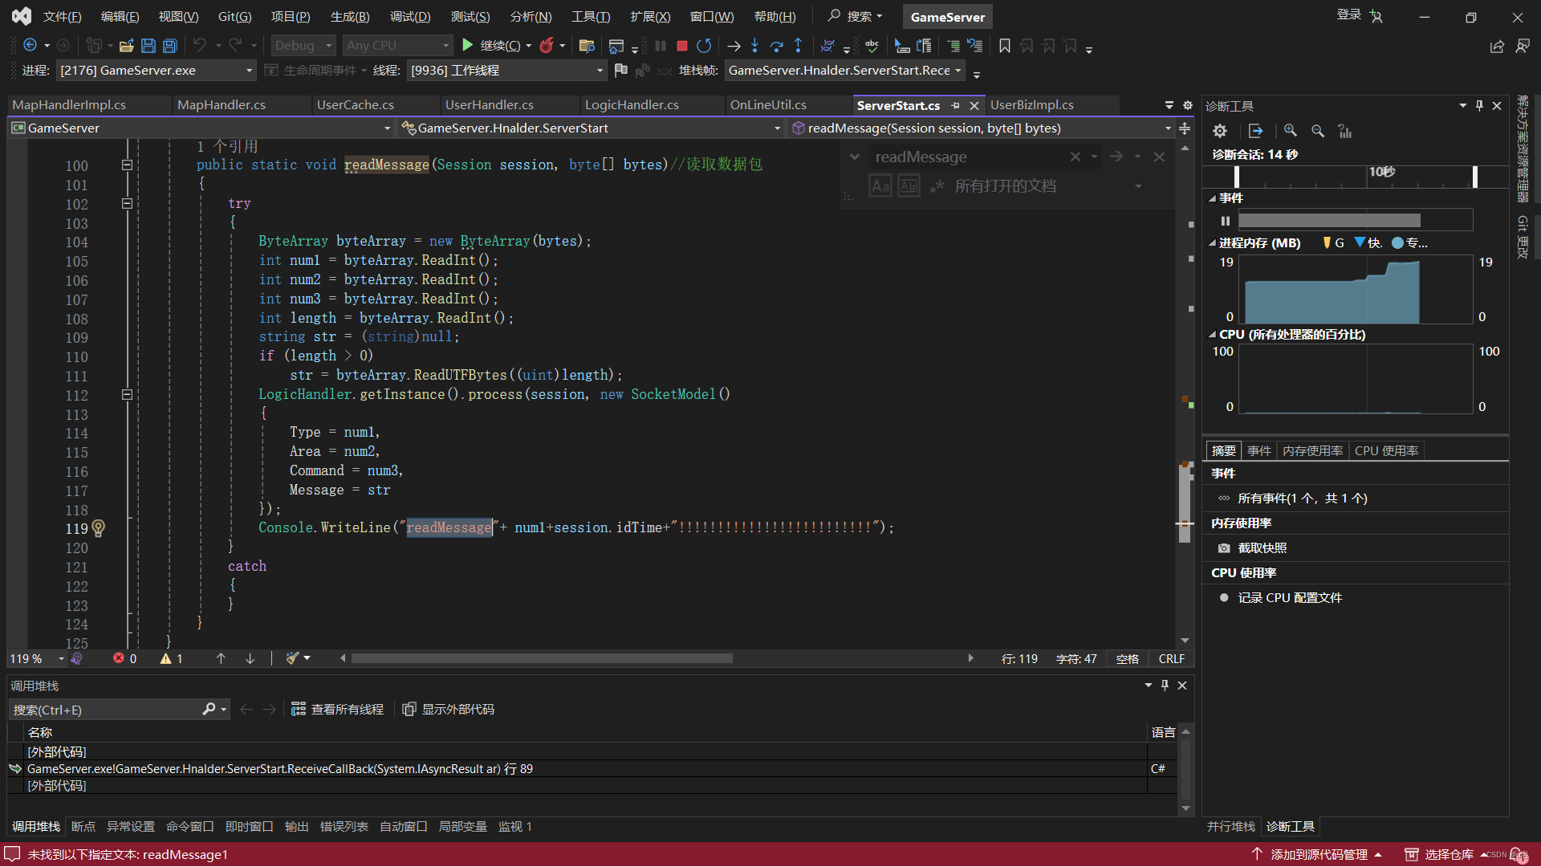This screenshot has height=867, width=1541.
Task: Toggle bookmark with the bookmark icon
Action: pyautogui.click(x=1004, y=46)
